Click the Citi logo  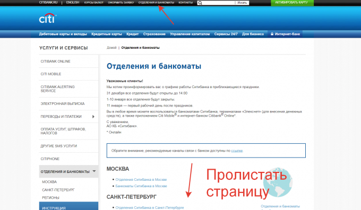(x=48, y=19)
